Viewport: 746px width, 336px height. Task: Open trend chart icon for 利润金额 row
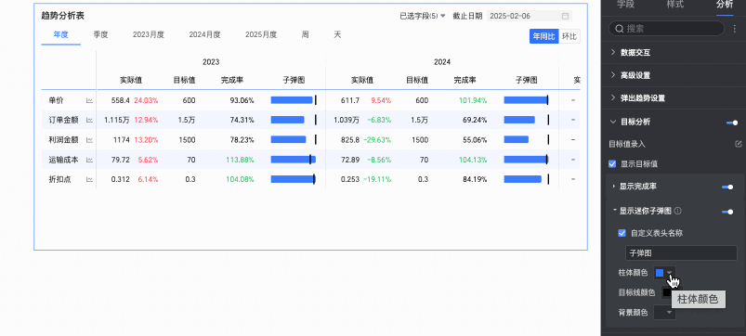89,140
